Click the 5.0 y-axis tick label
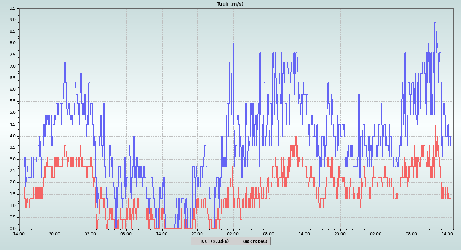461x250 pixels. tap(13, 113)
